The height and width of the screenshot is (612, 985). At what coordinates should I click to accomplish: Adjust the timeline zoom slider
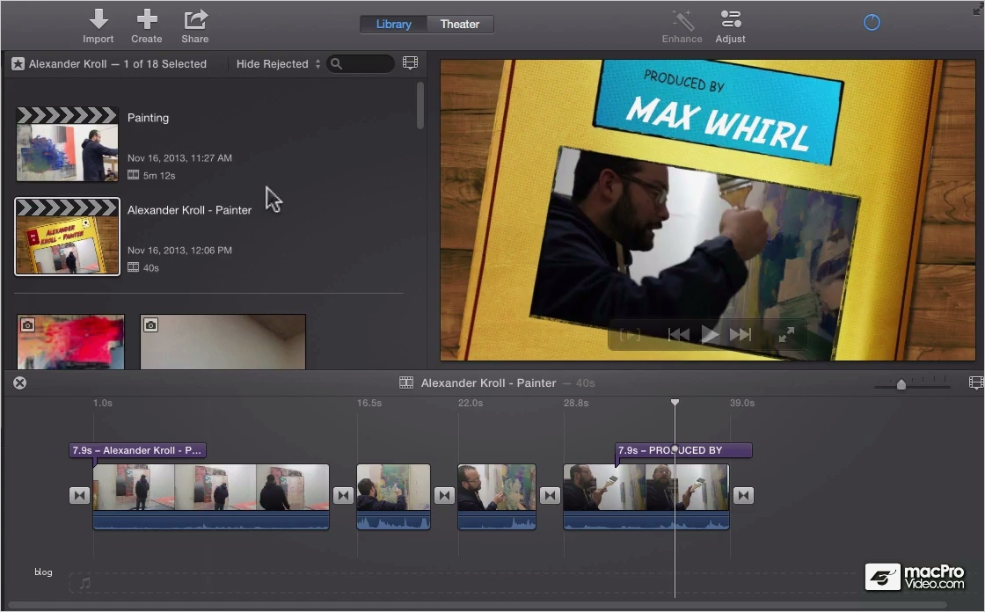tap(901, 384)
